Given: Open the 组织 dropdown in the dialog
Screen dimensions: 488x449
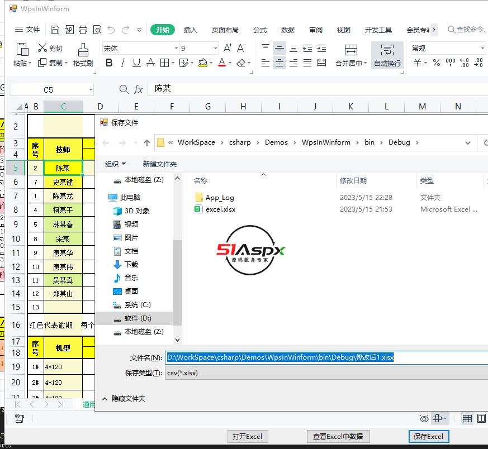Looking at the screenshot, I should point(115,164).
